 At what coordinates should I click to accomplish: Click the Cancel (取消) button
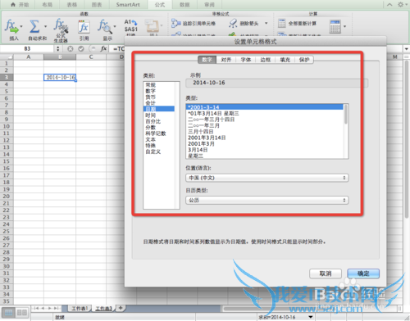tap(326, 274)
